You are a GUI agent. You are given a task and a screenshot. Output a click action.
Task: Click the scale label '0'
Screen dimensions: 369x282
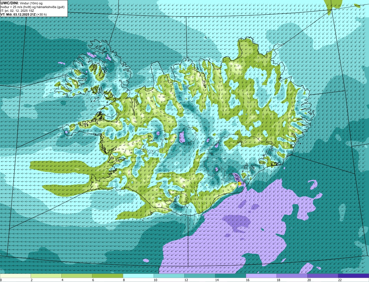(x=1, y=280)
